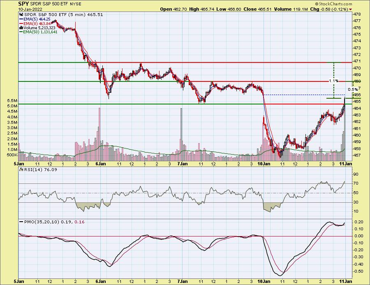Click the NYSE exchange label
Image resolution: width=370 pixels, height=285 pixels.
[x=76, y=4]
